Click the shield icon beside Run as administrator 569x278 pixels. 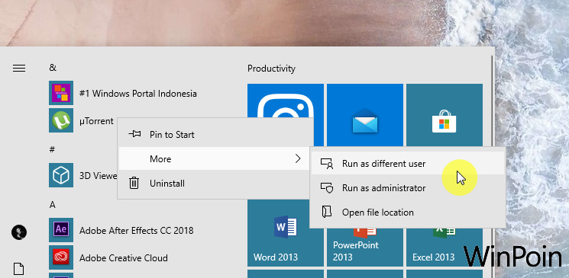tap(327, 188)
